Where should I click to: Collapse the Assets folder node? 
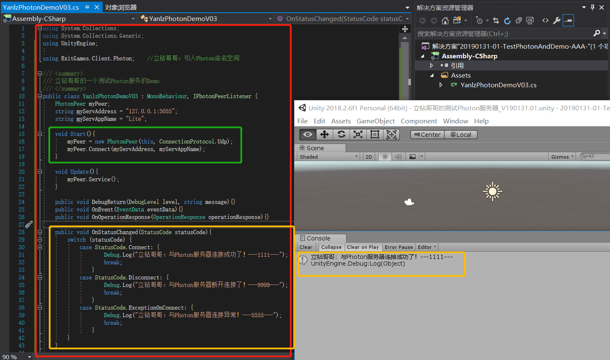pyautogui.click(x=432, y=76)
